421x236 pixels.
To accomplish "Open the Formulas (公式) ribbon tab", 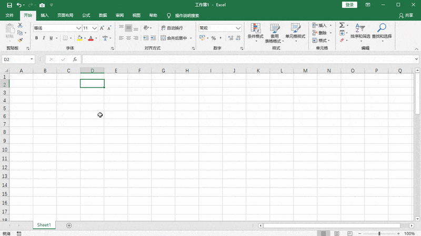I will pyautogui.click(x=86, y=16).
